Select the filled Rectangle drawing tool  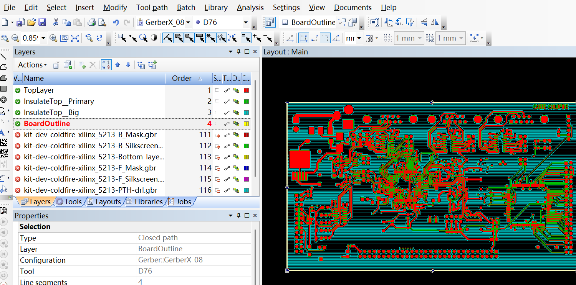[3, 89]
